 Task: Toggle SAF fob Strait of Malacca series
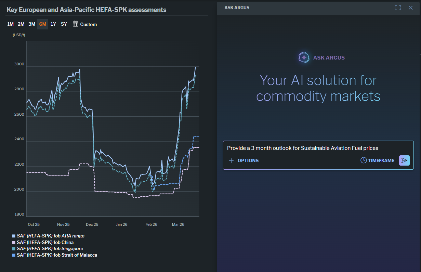point(57,255)
